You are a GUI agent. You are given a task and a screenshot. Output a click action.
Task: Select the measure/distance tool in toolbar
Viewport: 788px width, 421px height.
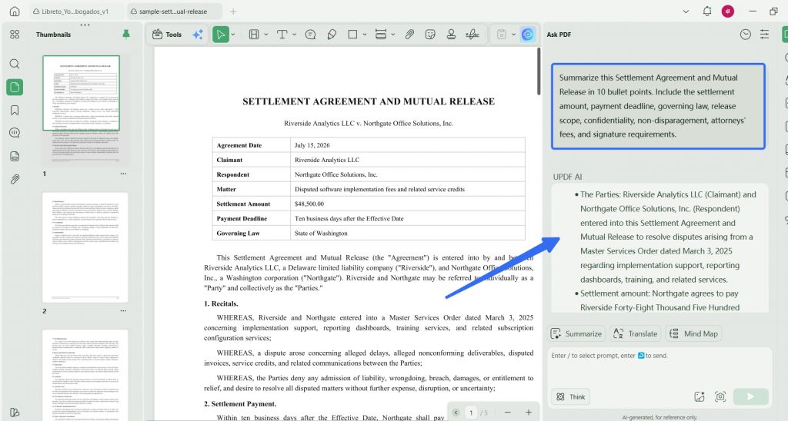coord(381,34)
